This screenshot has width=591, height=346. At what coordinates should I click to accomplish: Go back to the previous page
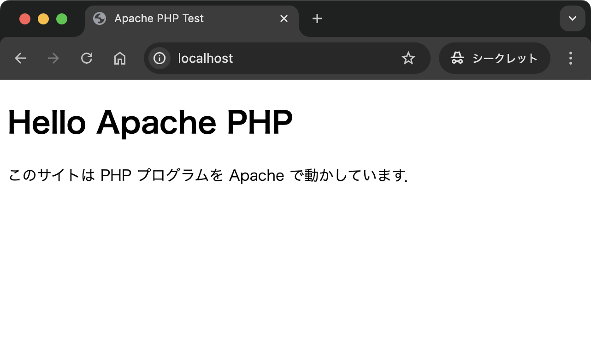[x=20, y=58]
